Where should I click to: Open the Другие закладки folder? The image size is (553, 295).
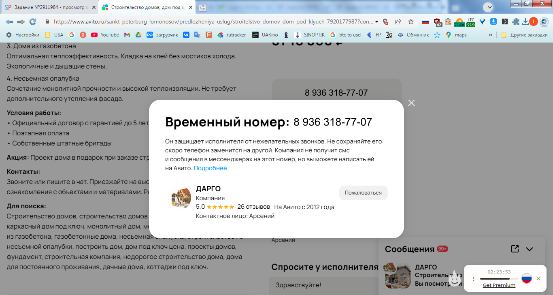524,35
